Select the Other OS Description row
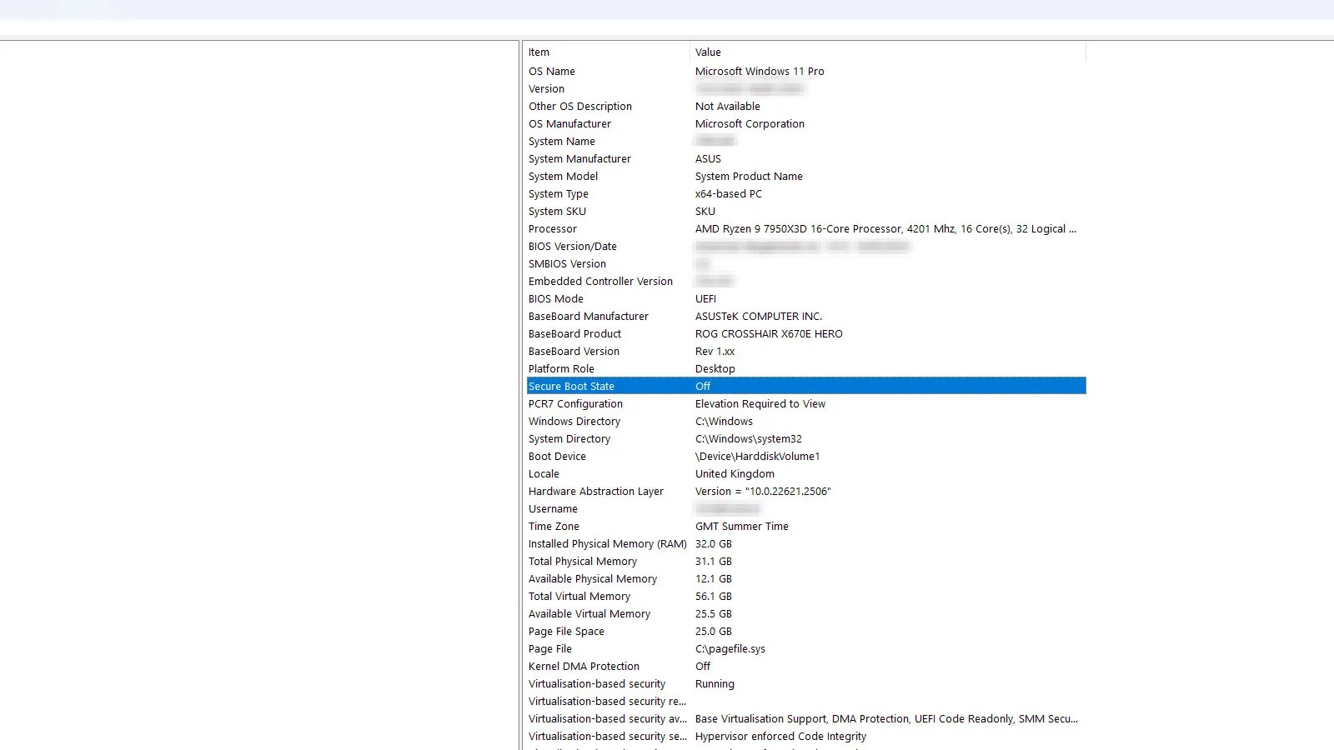The height and width of the screenshot is (750, 1334). (806, 106)
